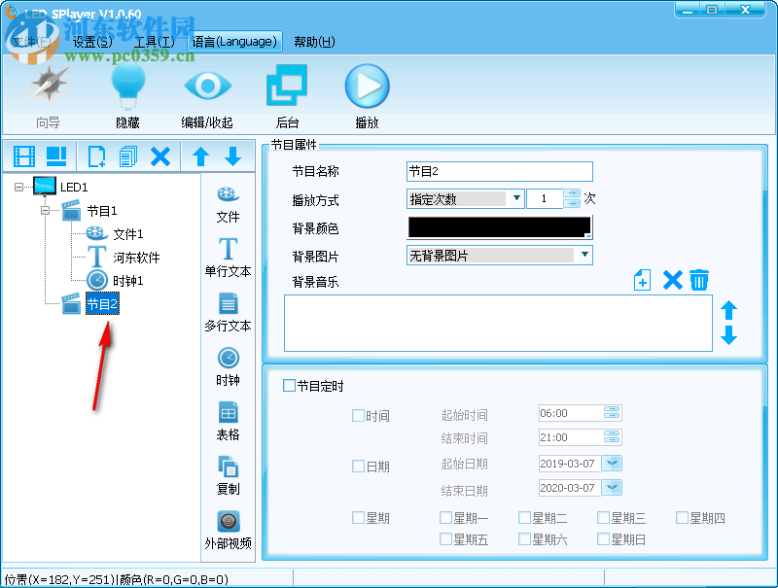The height and width of the screenshot is (588, 778).
Task: Open the 背景图片 background image dropdown
Action: pos(584,254)
